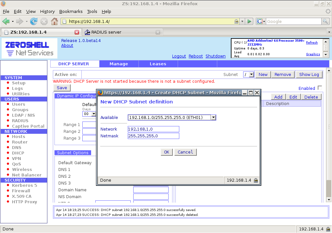Viewport: 332px width, 233px height.
Task: Open the Available subnet dropdown
Action: [213, 118]
